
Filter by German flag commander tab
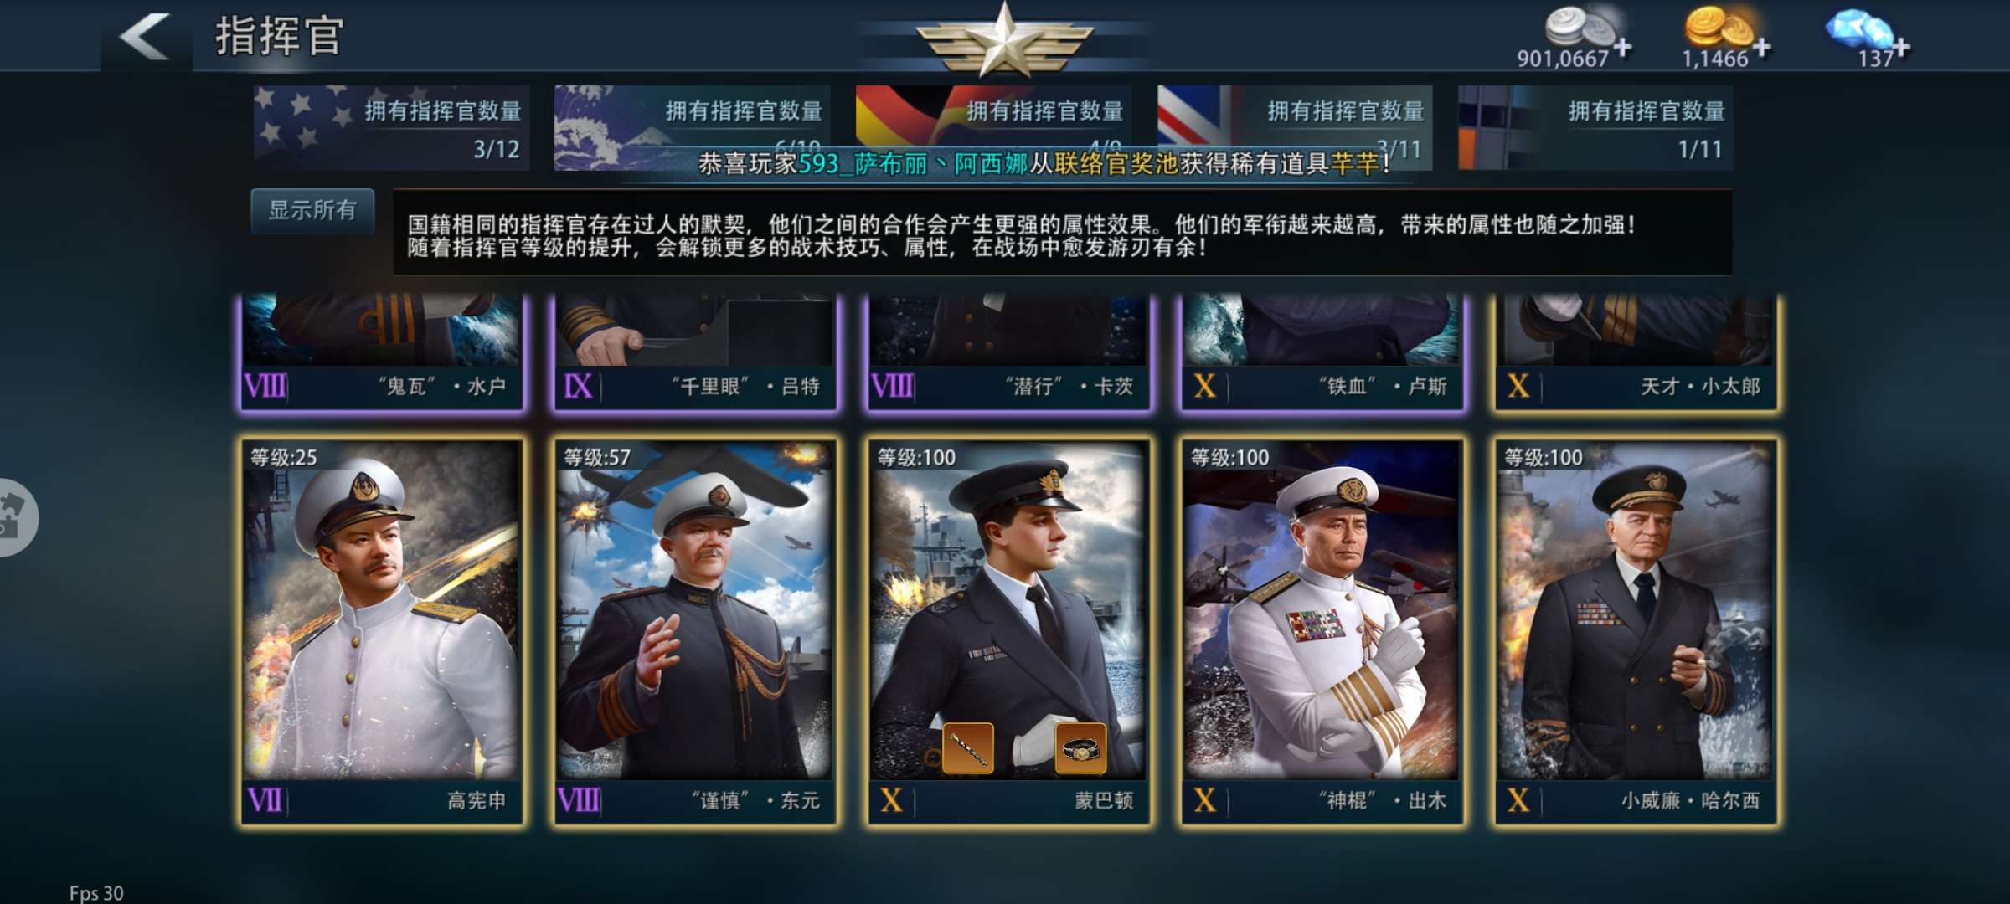pos(993,128)
